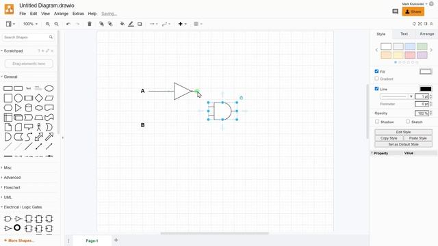Bring selection to front icon
The image size is (438, 246).
pyautogui.click(x=101, y=24)
